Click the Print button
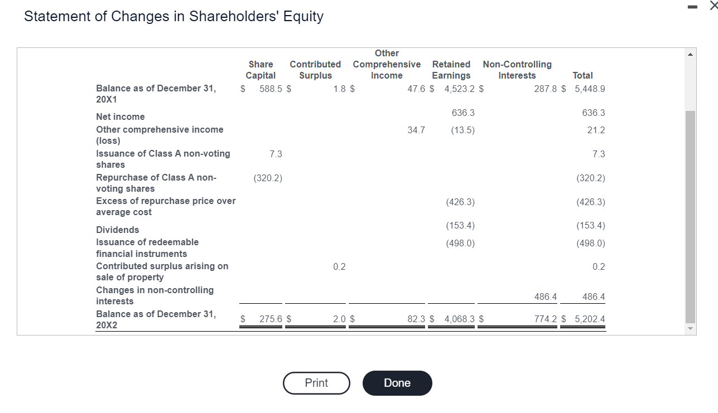Viewport: 718px width, 413px height. pos(316,383)
